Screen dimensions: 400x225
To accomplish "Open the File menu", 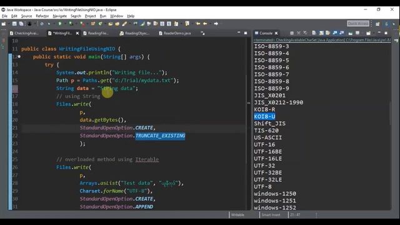I will [x=4, y=16].
